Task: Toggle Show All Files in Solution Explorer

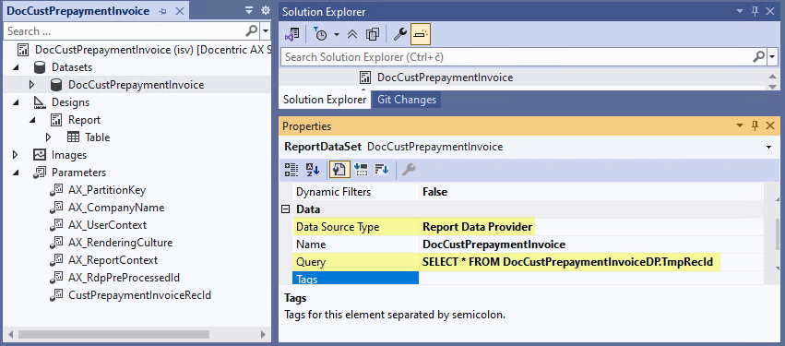Action: 373,34
